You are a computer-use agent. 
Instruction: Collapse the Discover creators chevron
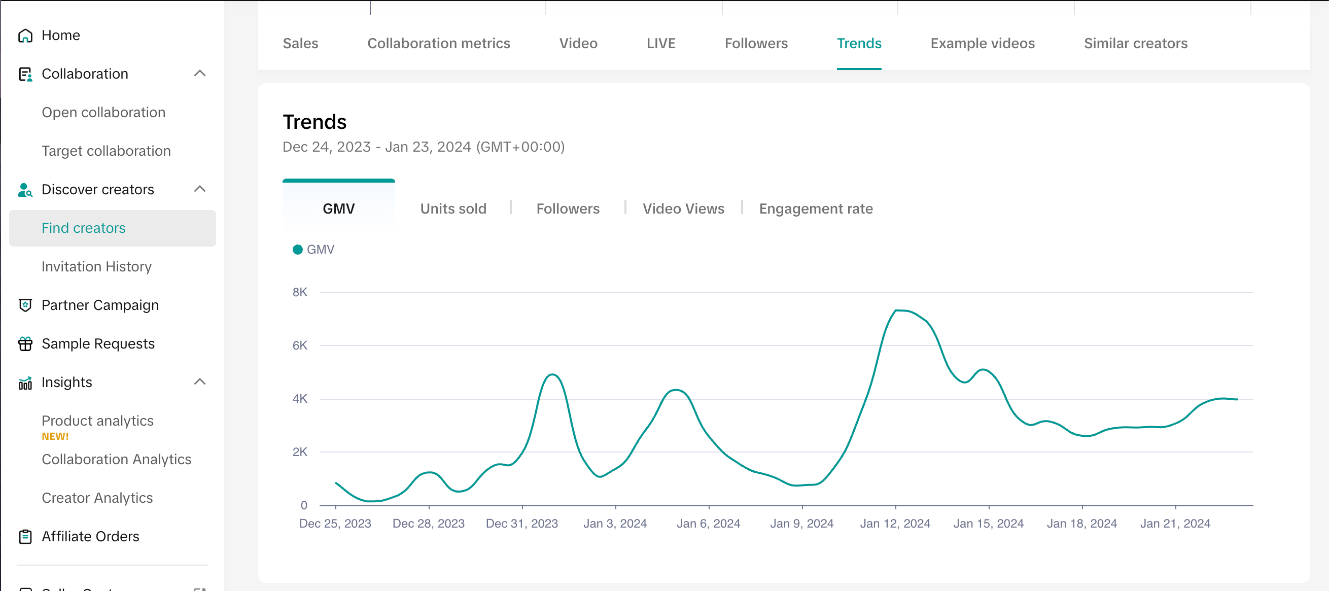(200, 189)
